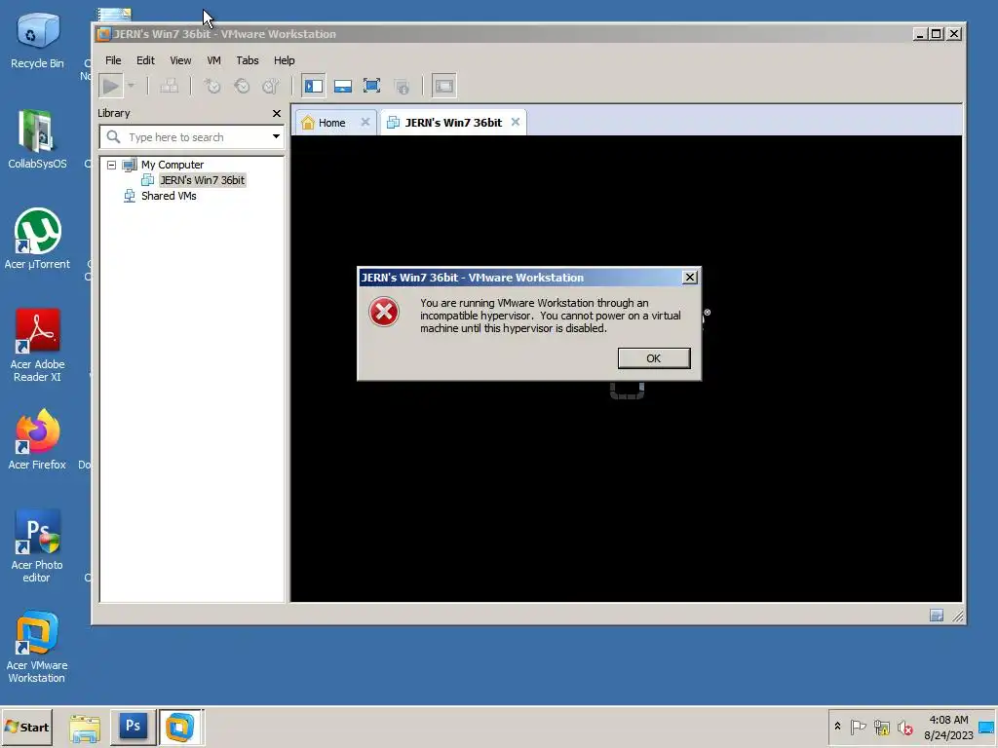The width and height of the screenshot is (998, 748).
Task: Close the JERN's Win7 36bit tab
Action: pyautogui.click(x=516, y=122)
